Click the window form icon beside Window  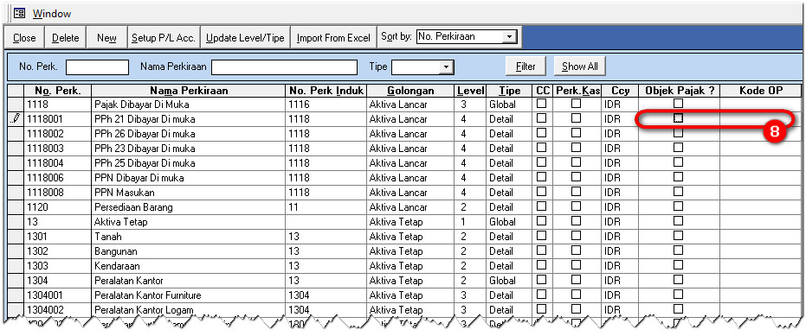(19, 14)
